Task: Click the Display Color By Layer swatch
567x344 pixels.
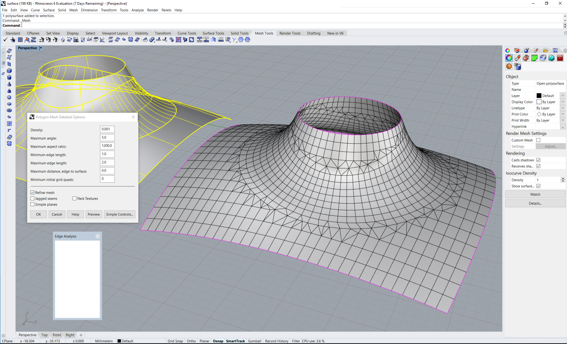Action: click(x=539, y=102)
